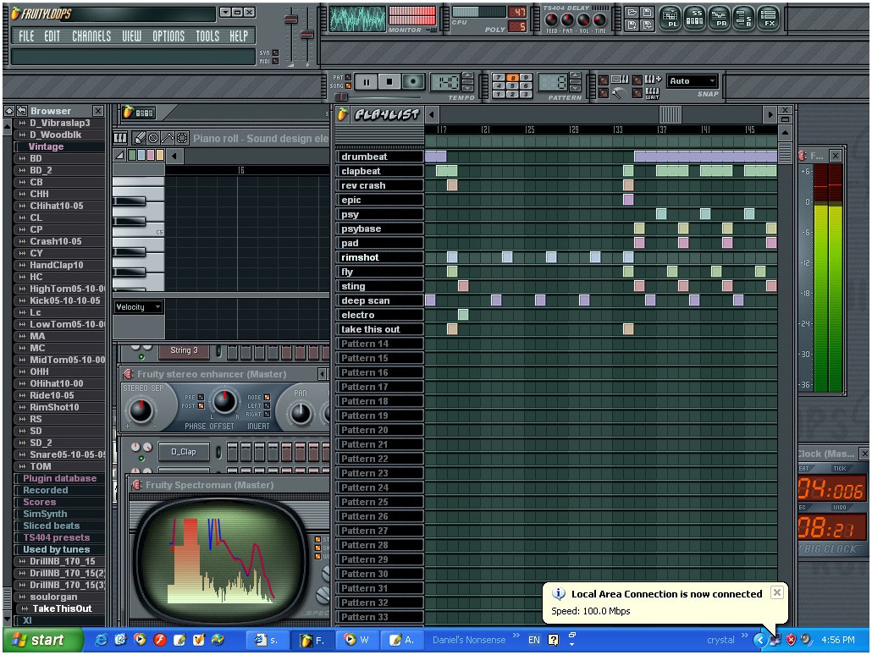Click the Playlist fruit menu icon
This screenshot has height=655, width=872.
coord(343,114)
